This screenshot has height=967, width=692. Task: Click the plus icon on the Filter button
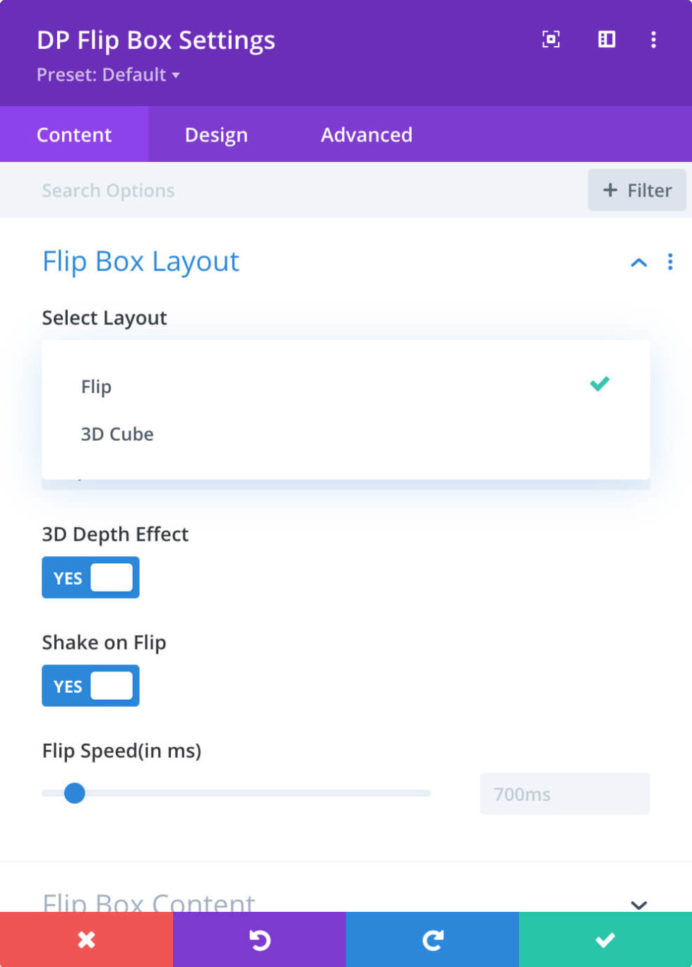tap(609, 190)
